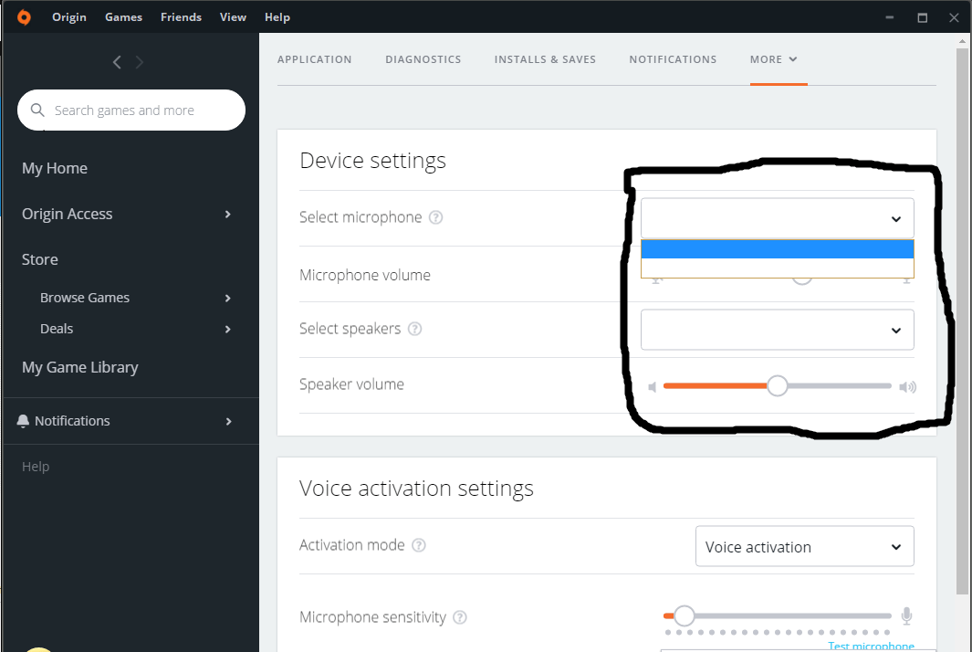Click the forward navigation arrow

pyautogui.click(x=139, y=62)
